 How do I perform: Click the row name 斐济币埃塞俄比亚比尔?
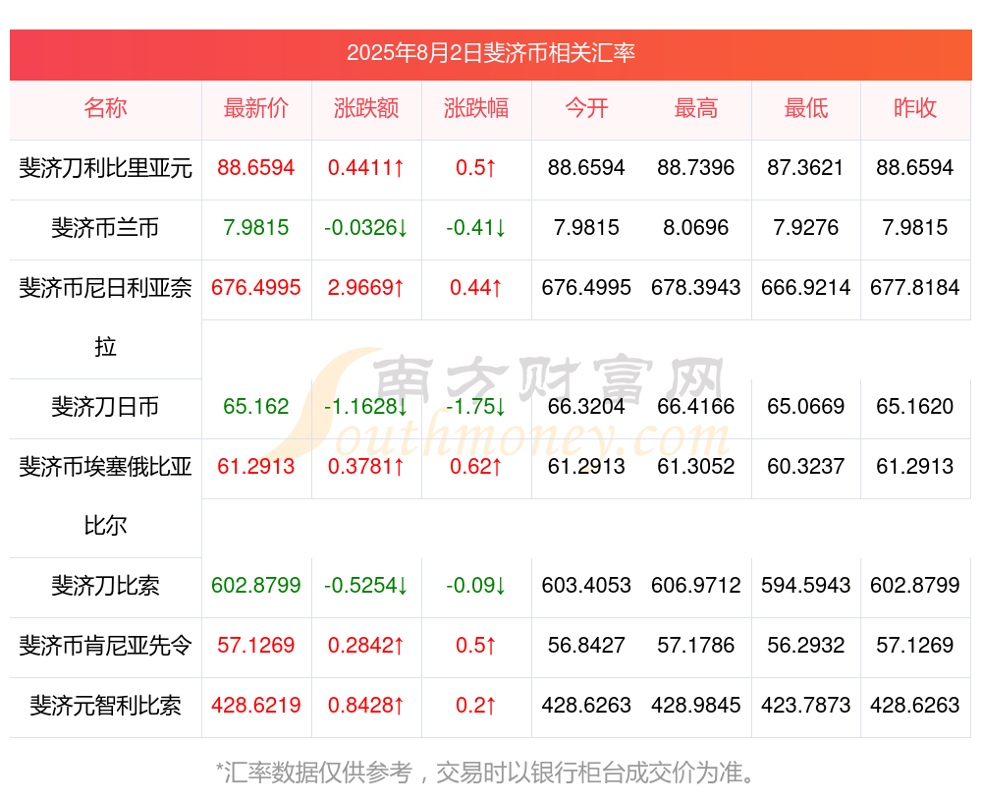[x=105, y=495]
